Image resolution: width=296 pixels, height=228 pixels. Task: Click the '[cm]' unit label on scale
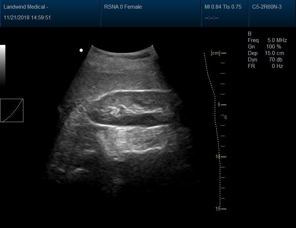[216, 53]
